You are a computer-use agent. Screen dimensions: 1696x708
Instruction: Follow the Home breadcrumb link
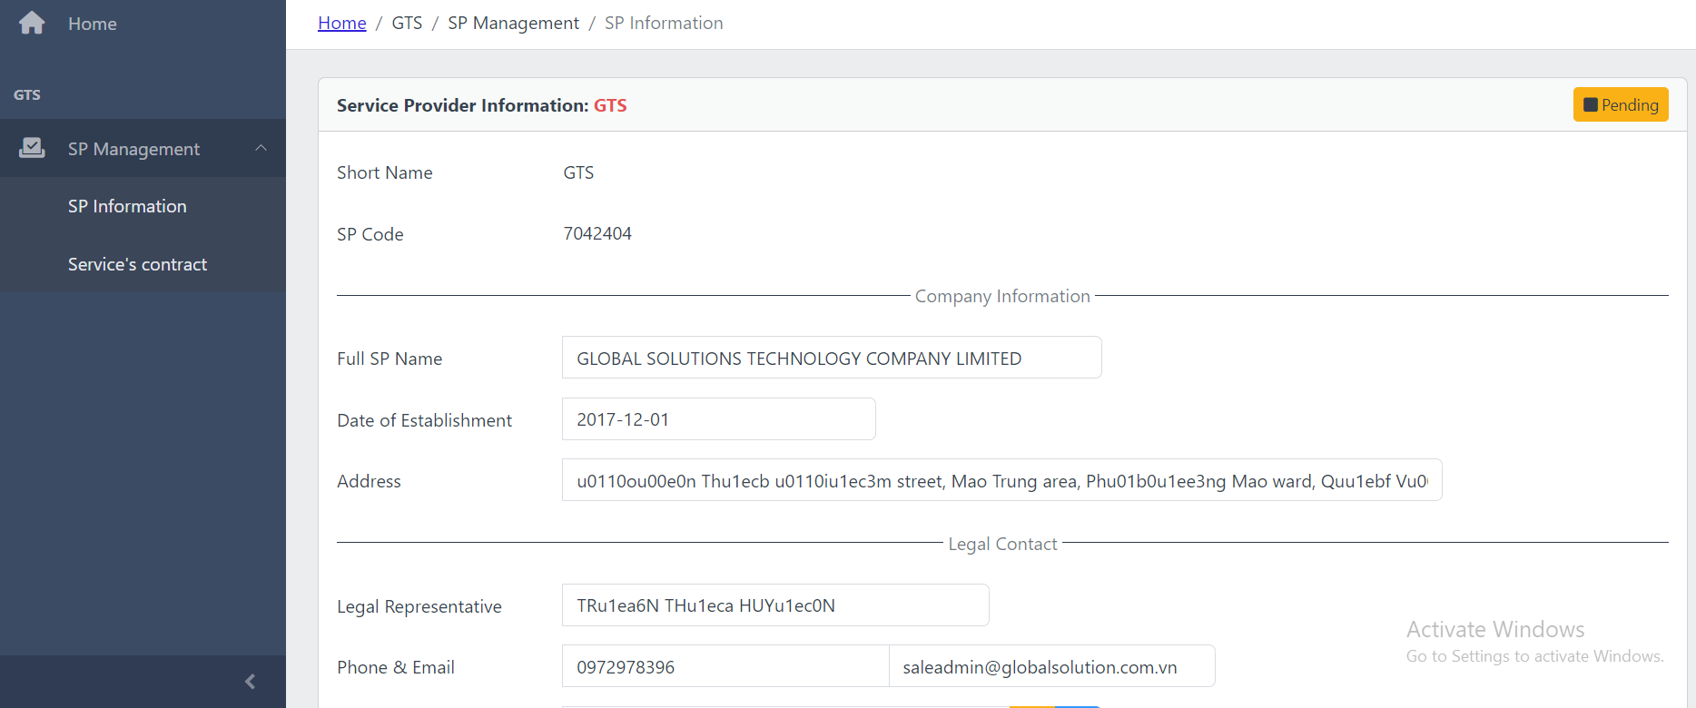(x=341, y=23)
